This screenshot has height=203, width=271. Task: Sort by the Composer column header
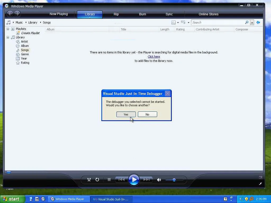(248, 29)
